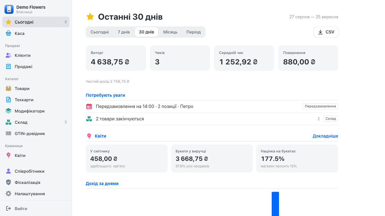The width and height of the screenshot is (385, 216).
Task: Open Клієнти via the people icon
Action: [x=8, y=55]
